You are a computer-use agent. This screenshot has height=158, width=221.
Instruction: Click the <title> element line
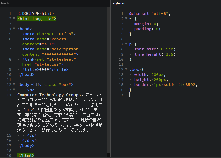pyautogui.click(x=45, y=69)
